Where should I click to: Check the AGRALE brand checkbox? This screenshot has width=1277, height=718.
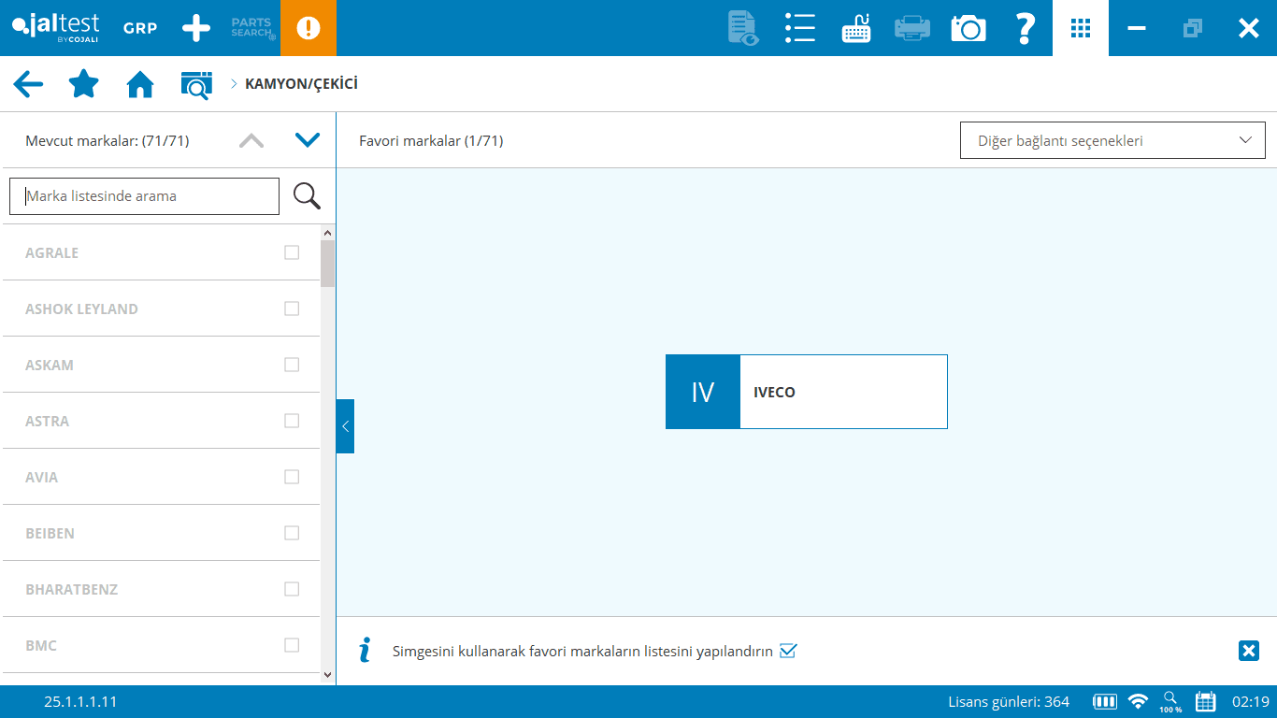click(292, 252)
